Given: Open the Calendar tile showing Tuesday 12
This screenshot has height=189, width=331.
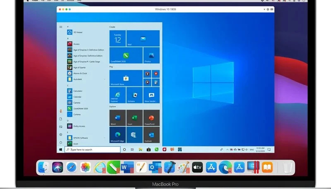Looking at the screenshot, I should tap(118, 38).
